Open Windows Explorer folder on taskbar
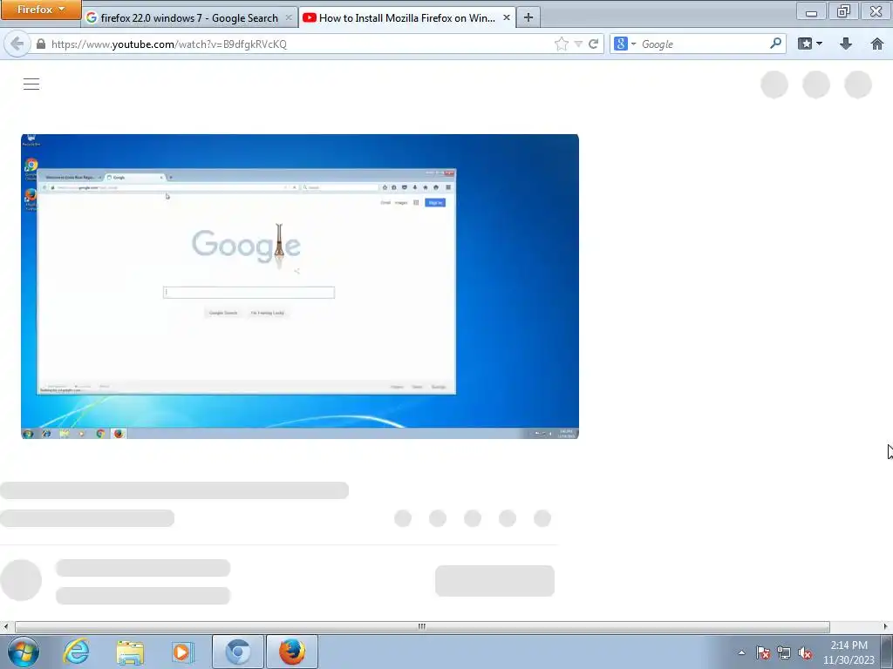Image resolution: width=893 pixels, height=669 pixels. point(130,652)
